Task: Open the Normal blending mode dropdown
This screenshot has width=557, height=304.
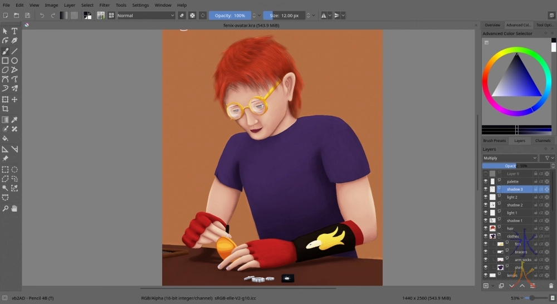Action: (145, 16)
